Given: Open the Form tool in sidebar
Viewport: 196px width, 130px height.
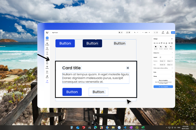Looking at the screenshot, I should [47, 72].
